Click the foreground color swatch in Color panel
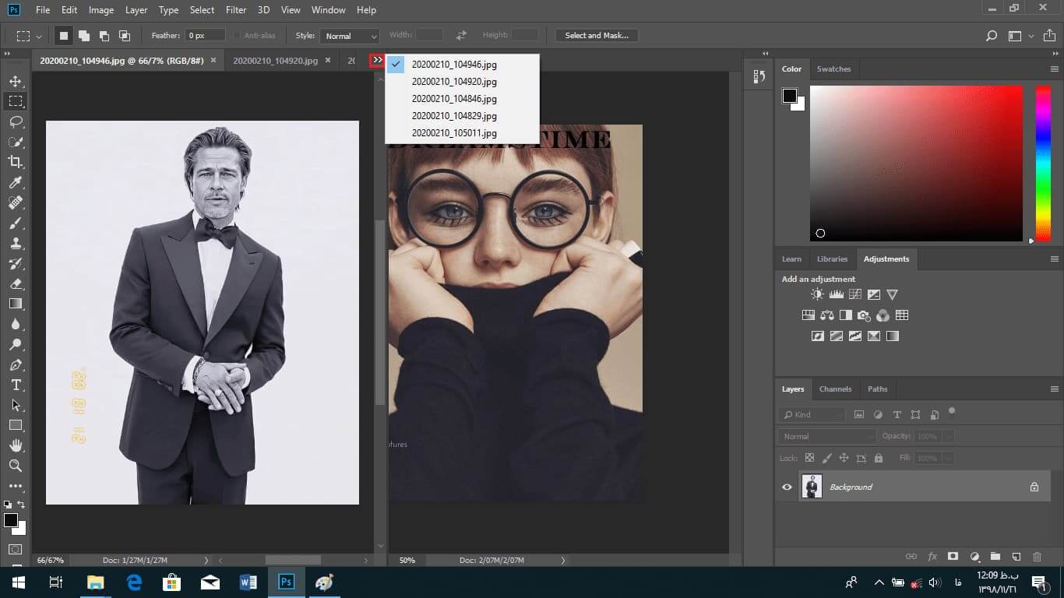Image resolution: width=1064 pixels, height=598 pixels. [x=790, y=96]
